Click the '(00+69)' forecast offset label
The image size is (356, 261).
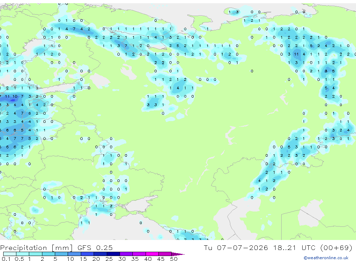pos(336,247)
